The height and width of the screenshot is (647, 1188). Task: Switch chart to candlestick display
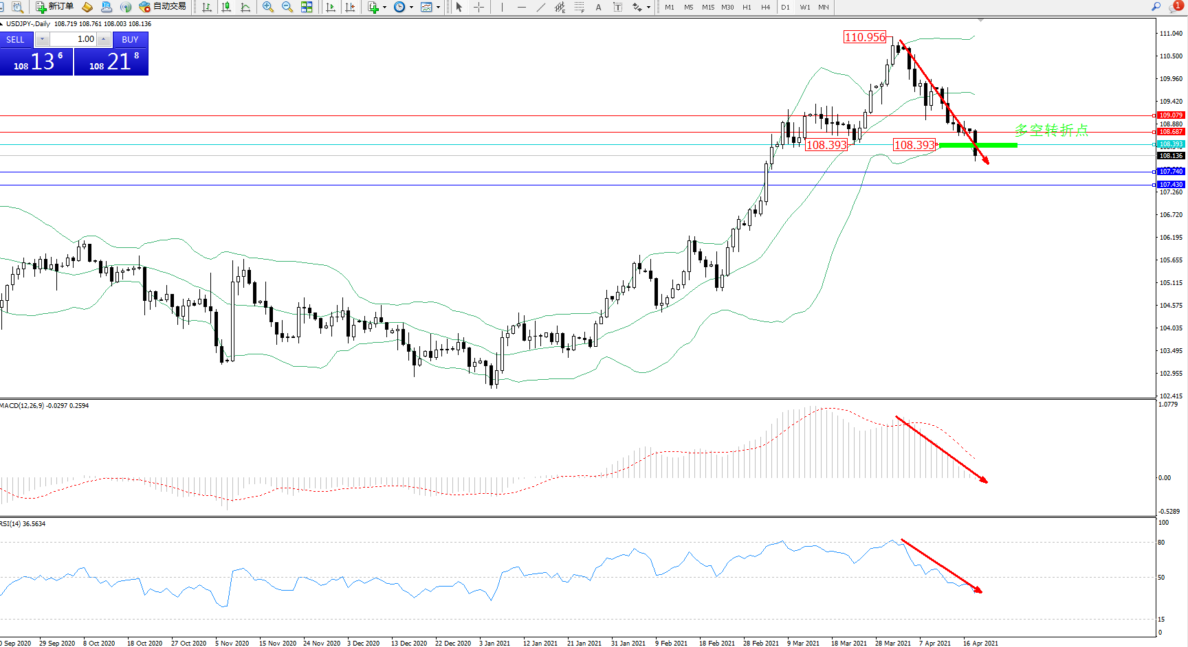point(226,7)
